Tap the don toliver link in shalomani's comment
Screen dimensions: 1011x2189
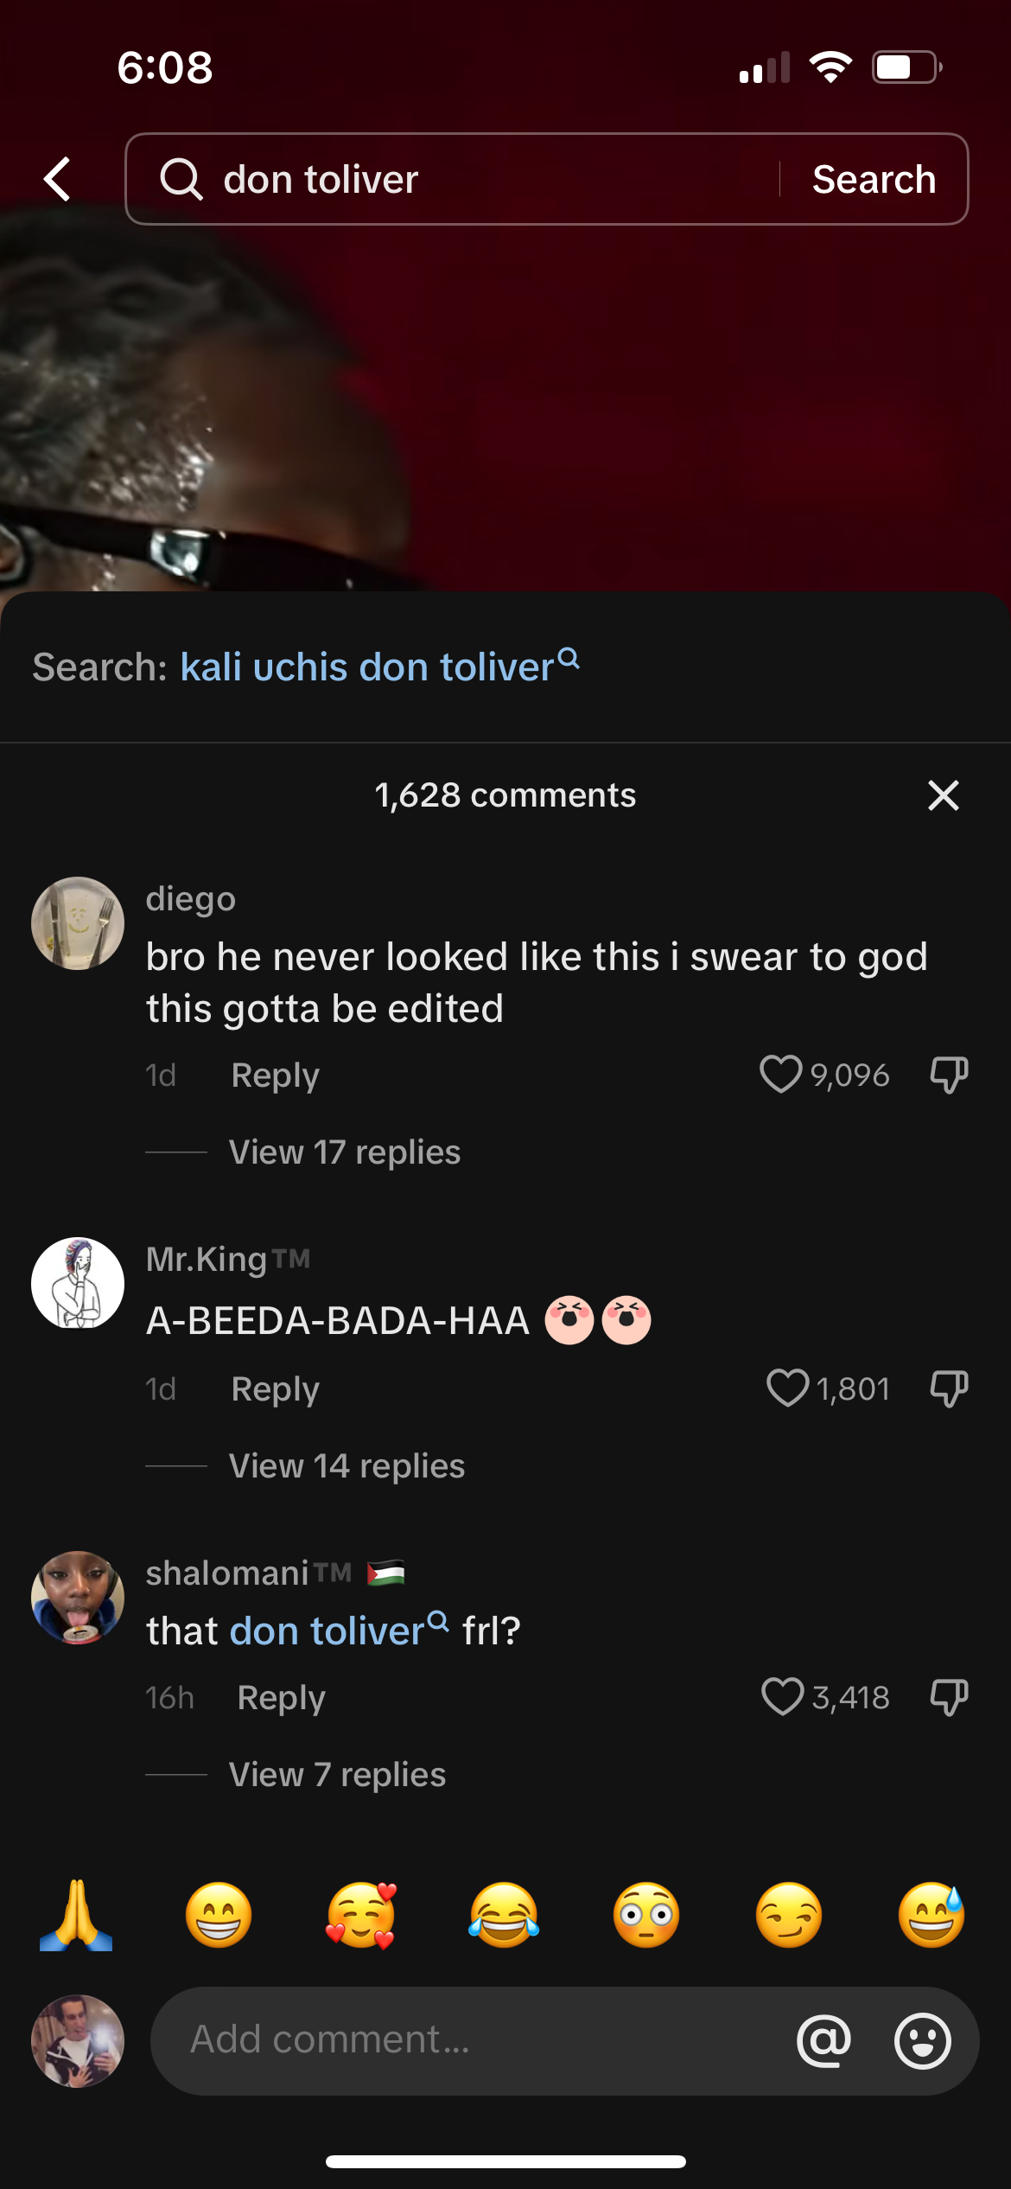(x=337, y=1631)
